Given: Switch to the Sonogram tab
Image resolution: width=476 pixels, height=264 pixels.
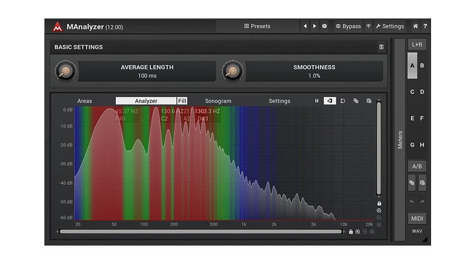Looking at the screenshot, I should pos(218,101).
